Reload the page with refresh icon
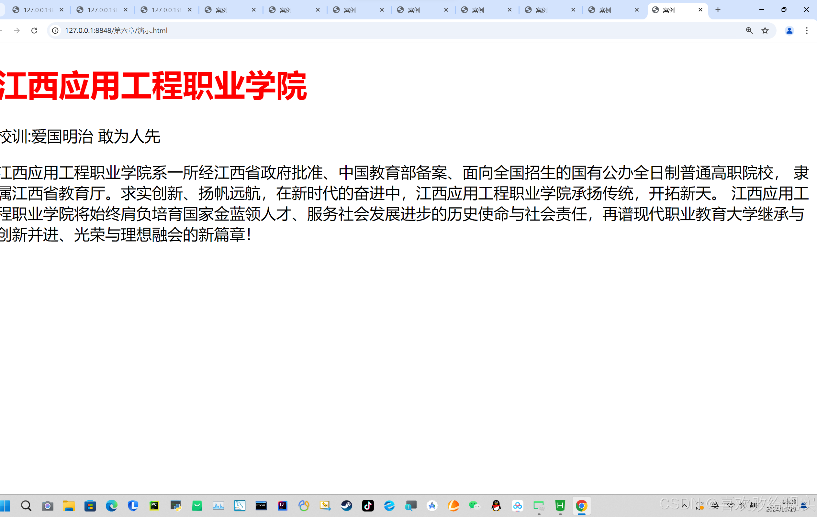817x517 pixels. tap(34, 30)
